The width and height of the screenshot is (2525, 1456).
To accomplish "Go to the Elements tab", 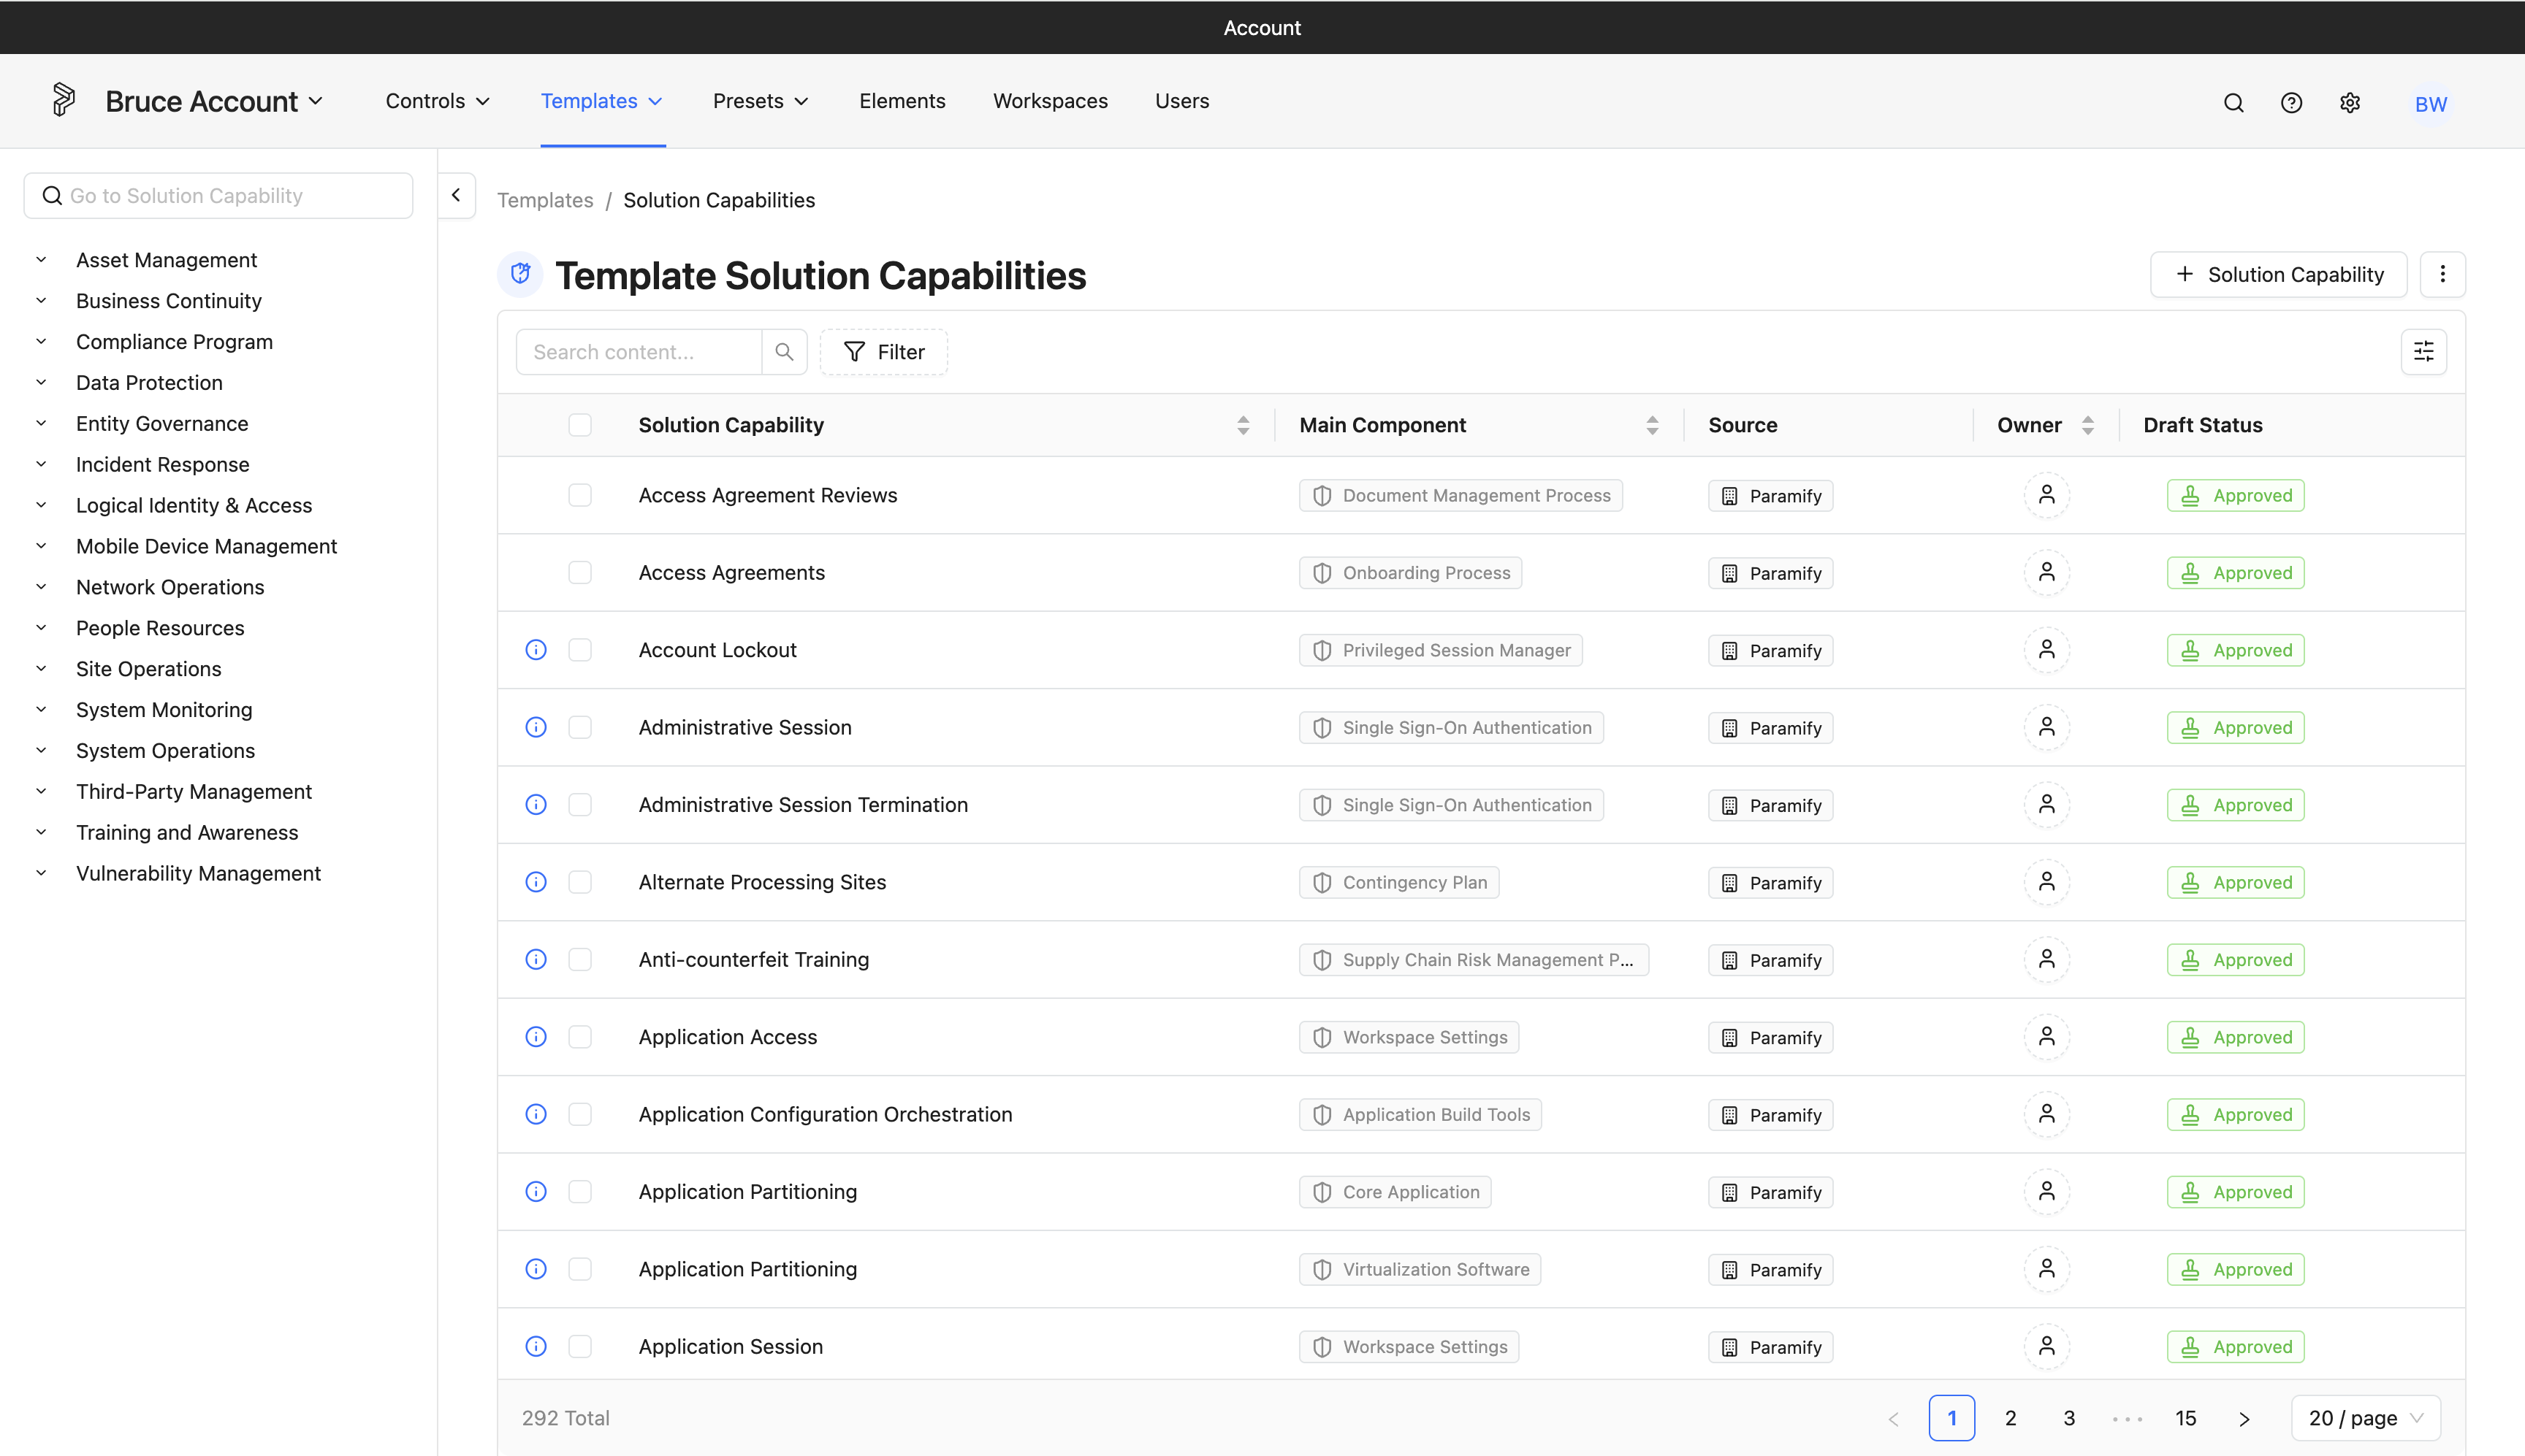I will point(902,101).
